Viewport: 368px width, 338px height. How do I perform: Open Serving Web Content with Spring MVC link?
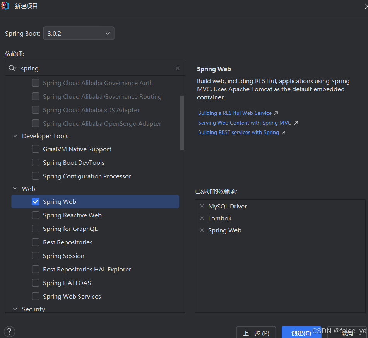point(245,122)
